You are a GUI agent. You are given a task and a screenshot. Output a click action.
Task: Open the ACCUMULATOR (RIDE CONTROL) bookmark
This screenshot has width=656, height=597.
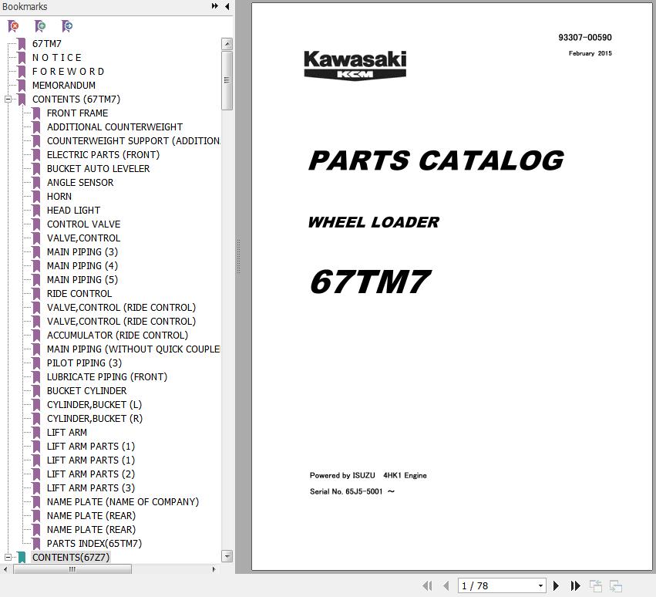pos(118,335)
